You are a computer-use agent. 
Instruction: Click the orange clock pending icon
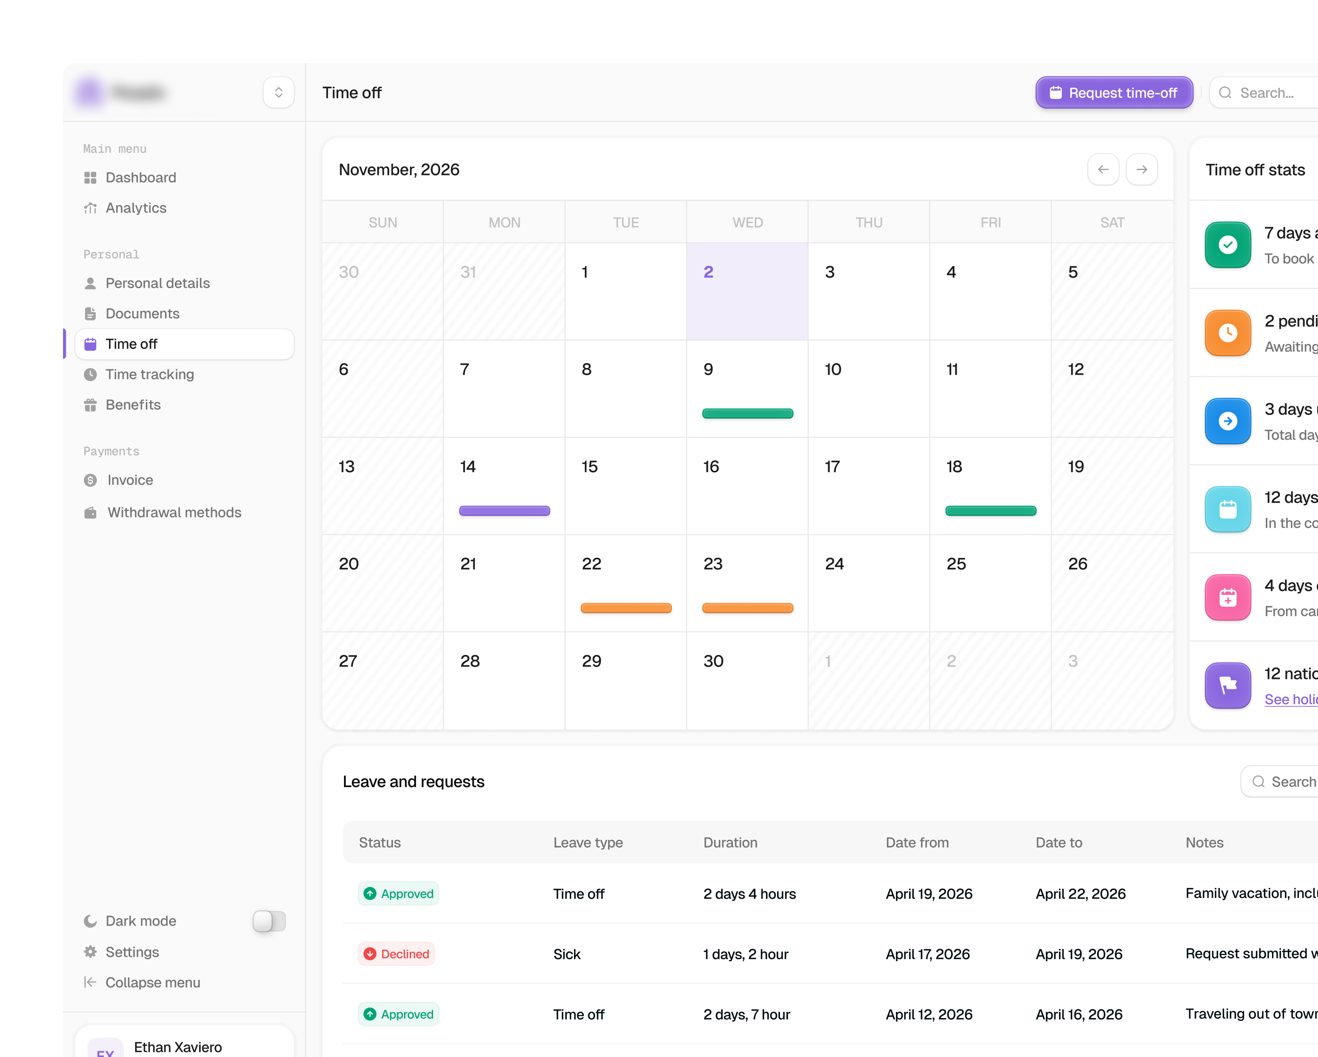[1228, 332]
